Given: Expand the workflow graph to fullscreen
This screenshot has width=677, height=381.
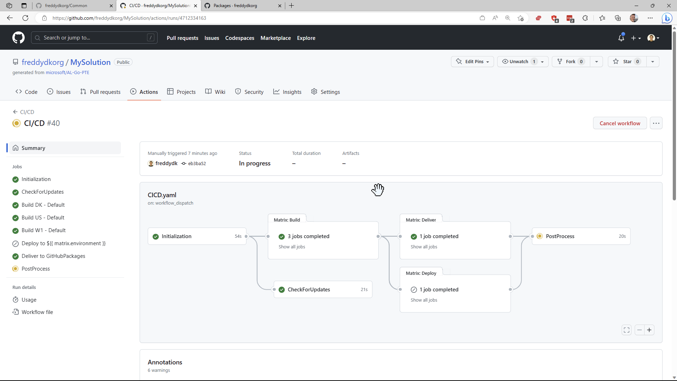Looking at the screenshot, I should tap(627, 330).
